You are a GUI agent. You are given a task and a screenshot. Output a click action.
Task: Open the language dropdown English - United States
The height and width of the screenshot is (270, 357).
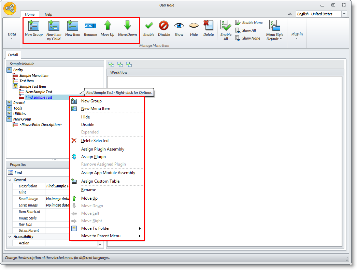click(344, 14)
